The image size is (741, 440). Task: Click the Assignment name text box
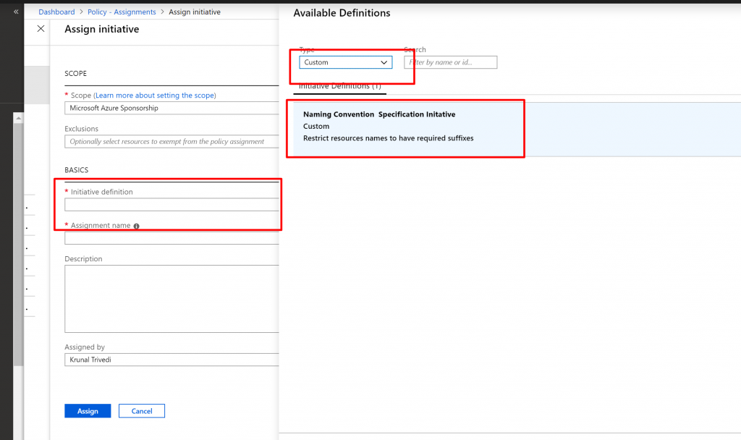coord(172,238)
